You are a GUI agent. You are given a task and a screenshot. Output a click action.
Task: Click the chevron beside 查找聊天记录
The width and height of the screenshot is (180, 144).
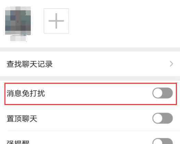click(171, 64)
